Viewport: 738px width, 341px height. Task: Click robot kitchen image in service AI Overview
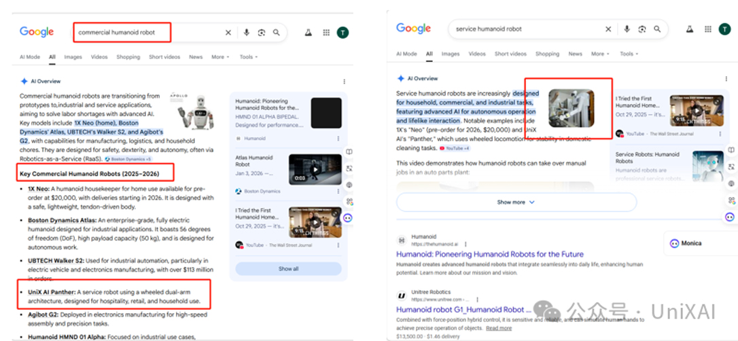click(x=572, y=109)
